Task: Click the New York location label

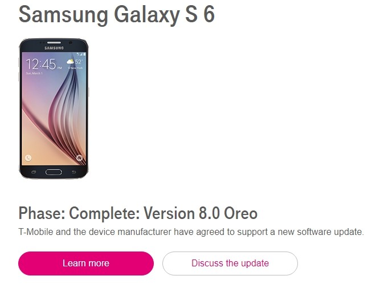Action: (x=76, y=68)
